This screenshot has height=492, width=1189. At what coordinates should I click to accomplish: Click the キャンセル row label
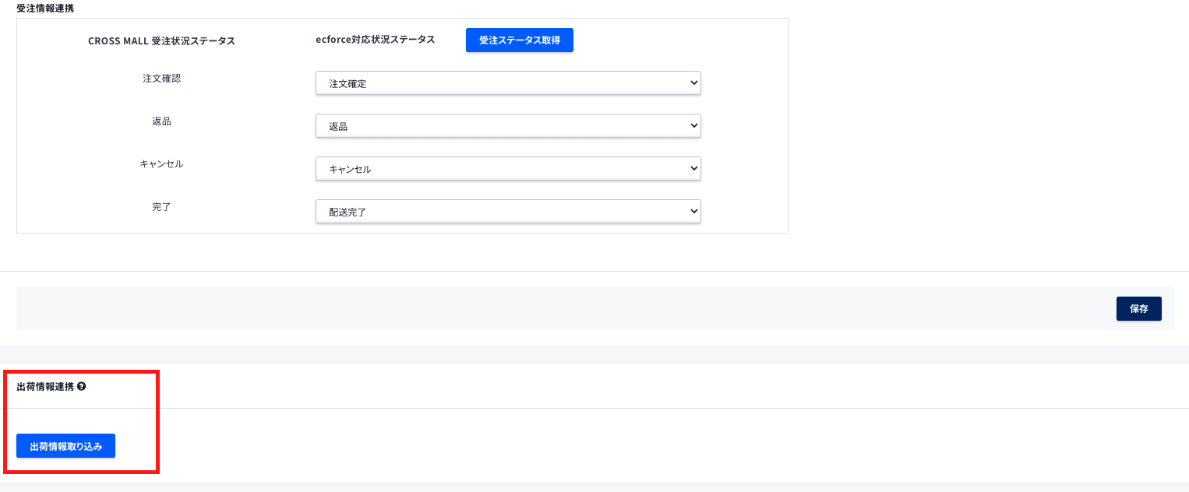161,163
